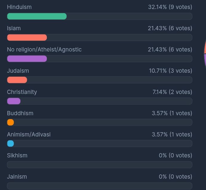Click the Jainism option label
The width and height of the screenshot is (206, 190).
pos(17,177)
